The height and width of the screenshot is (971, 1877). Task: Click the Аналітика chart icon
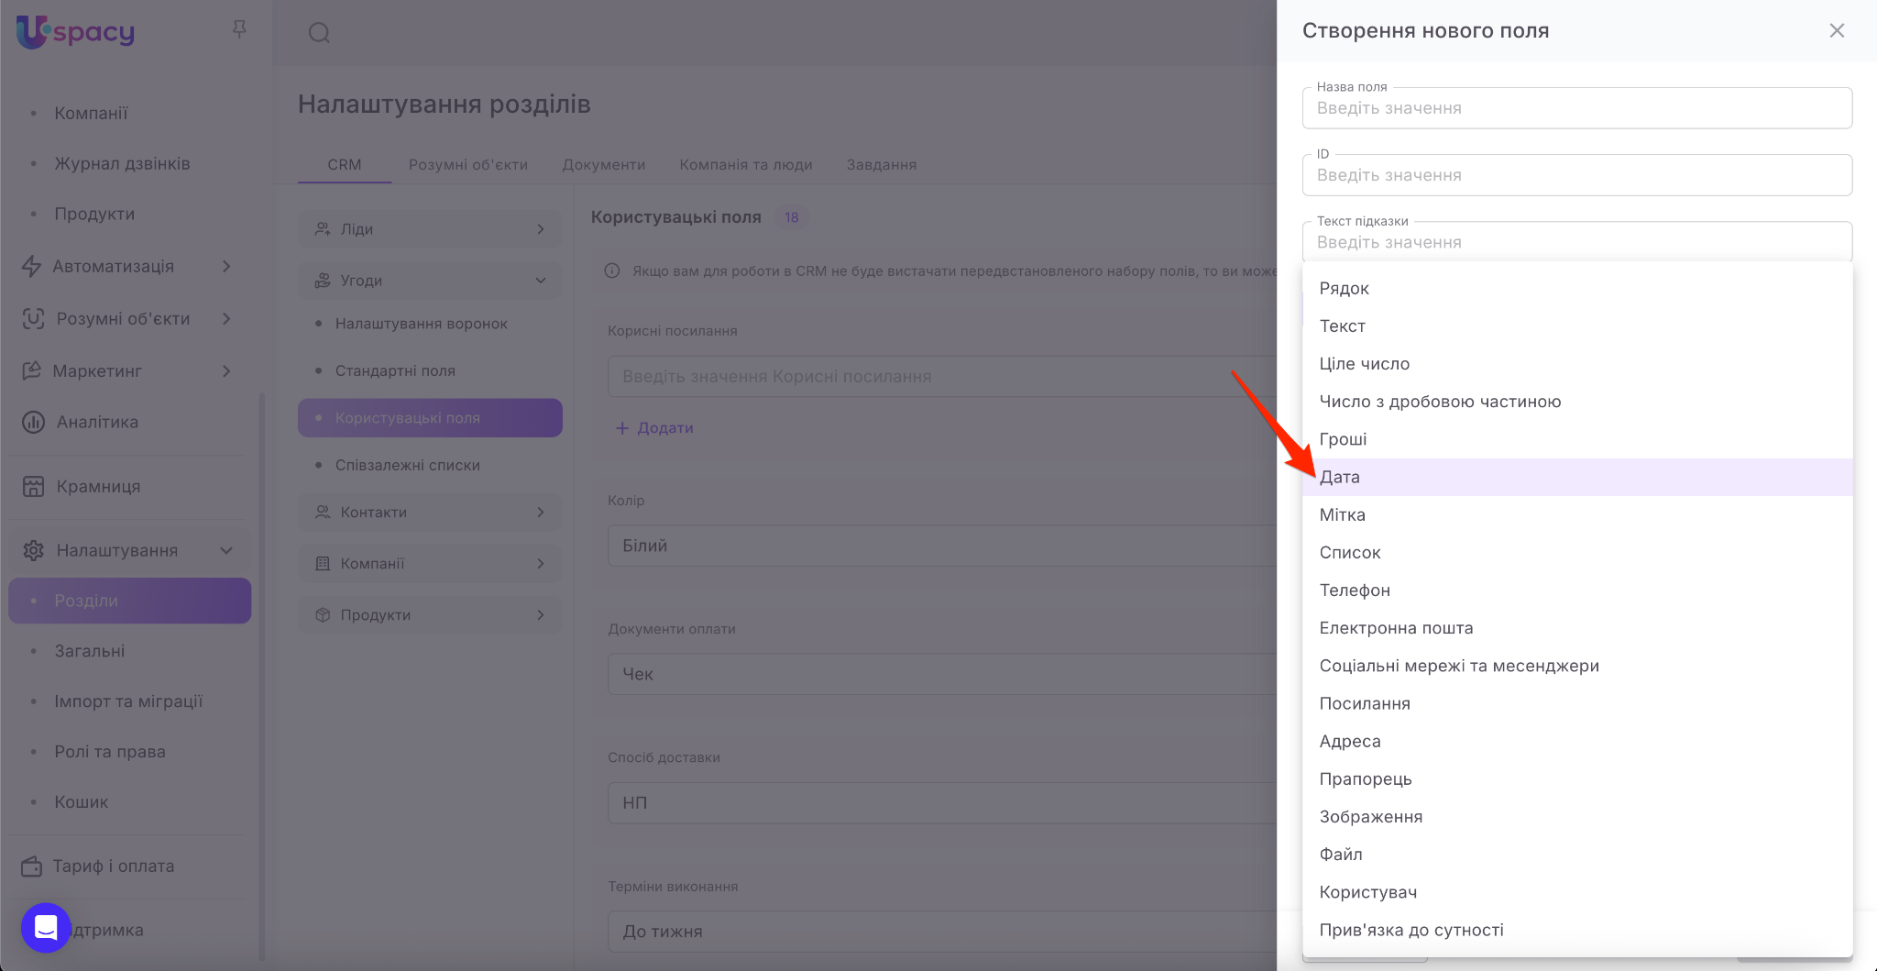click(34, 423)
